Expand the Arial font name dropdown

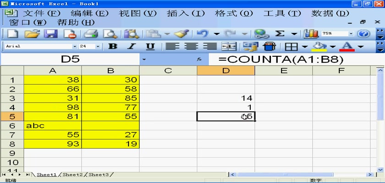pyautogui.click(x=75, y=47)
